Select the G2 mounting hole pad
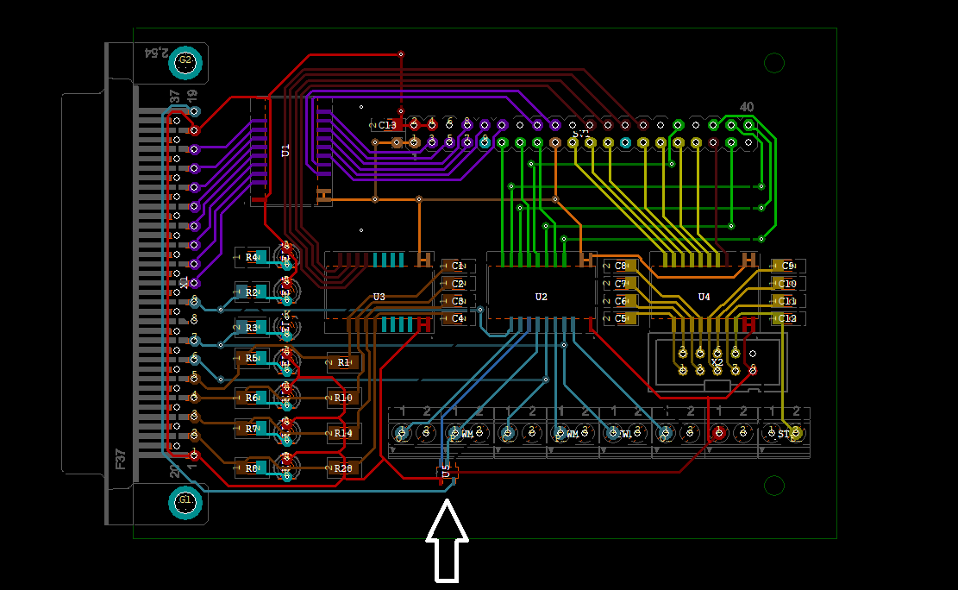 tap(185, 62)
